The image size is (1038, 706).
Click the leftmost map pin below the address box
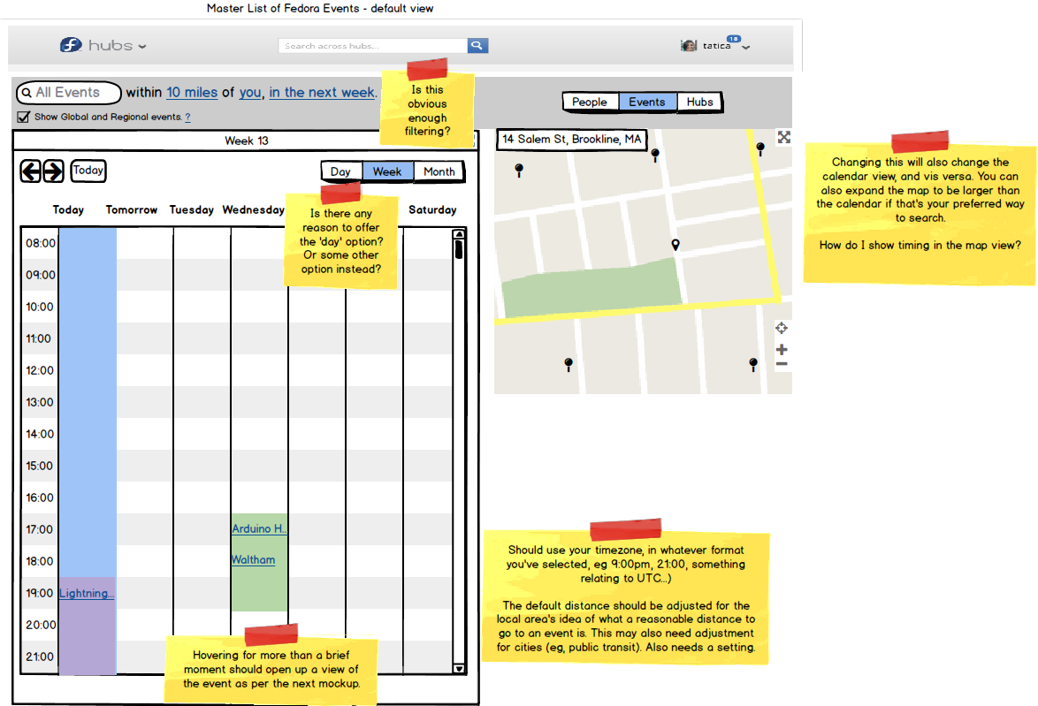(519, 171)
